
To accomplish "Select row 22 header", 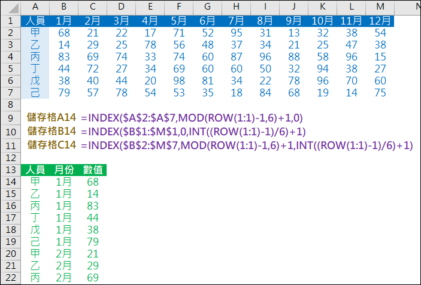I will 11,277.
